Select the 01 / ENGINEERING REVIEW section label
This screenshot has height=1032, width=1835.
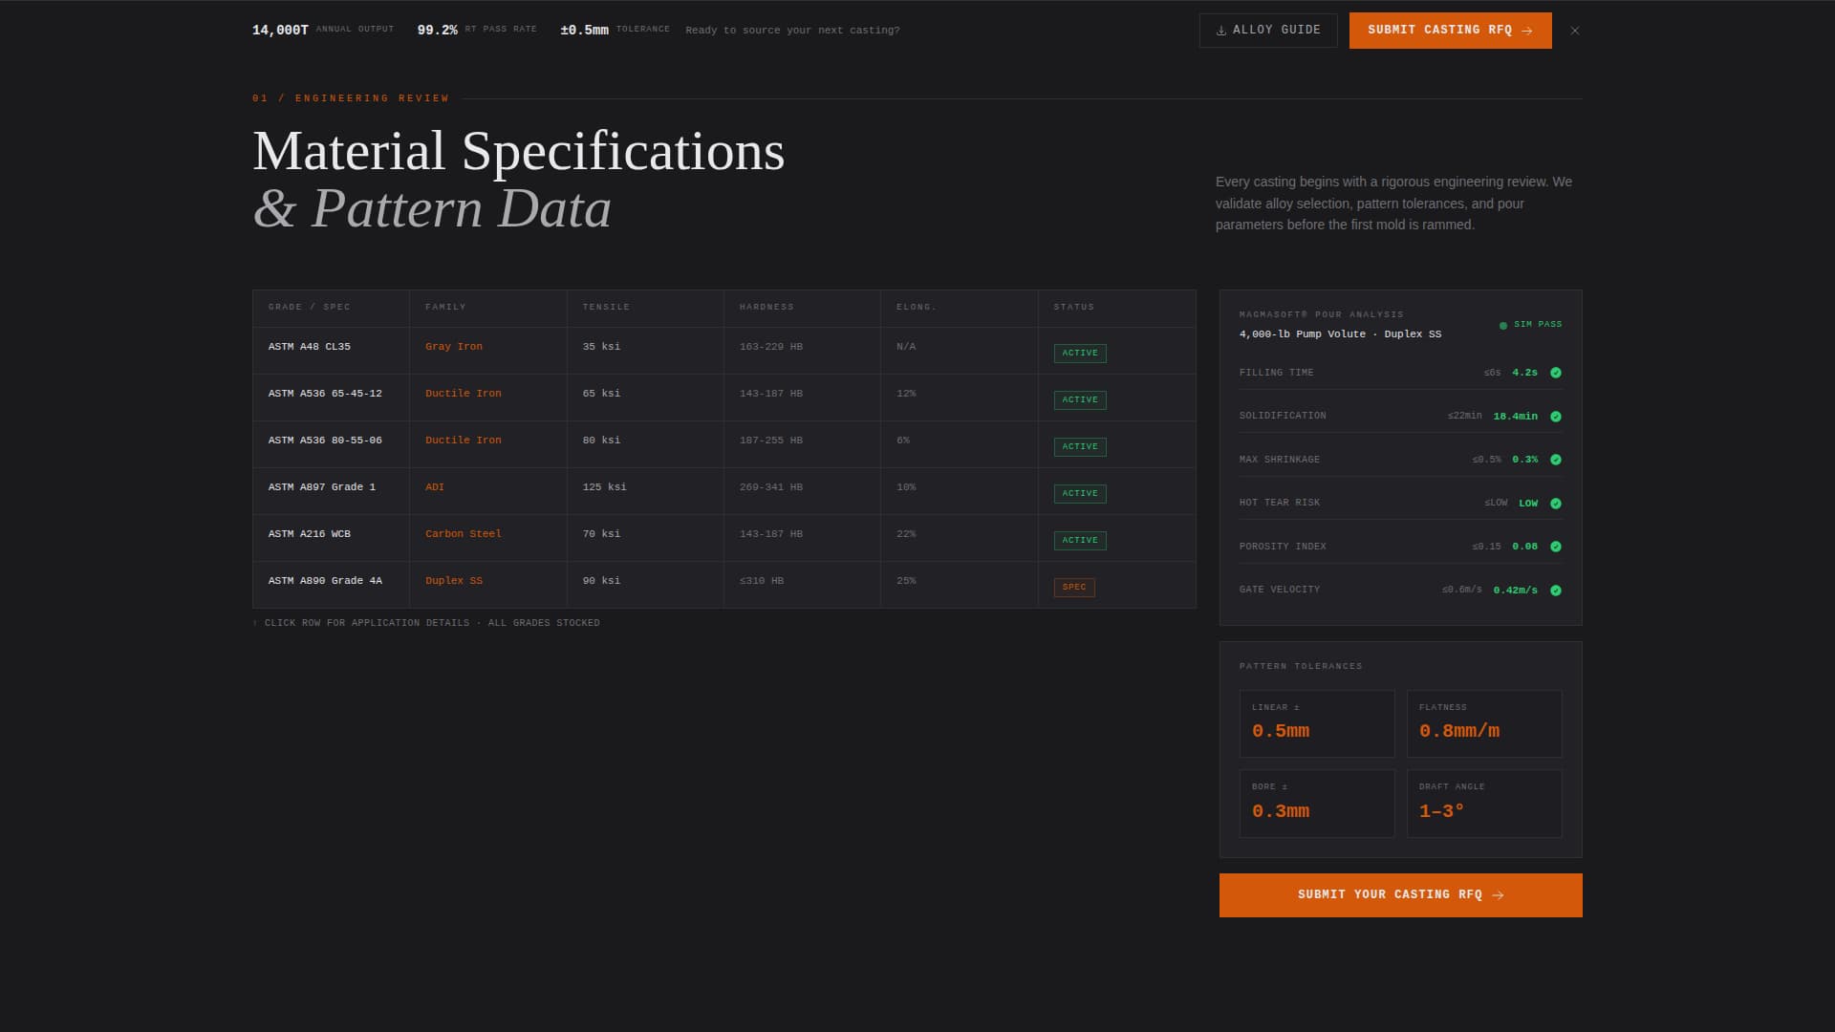click(x=349, y=97)
